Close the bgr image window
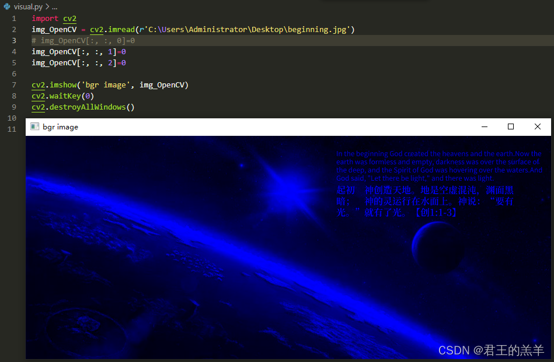 538,126
